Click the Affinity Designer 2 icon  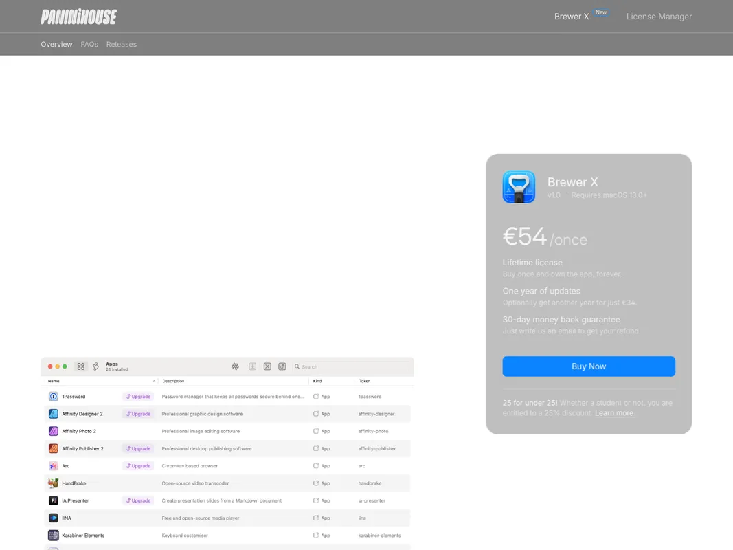coord(54,414)
